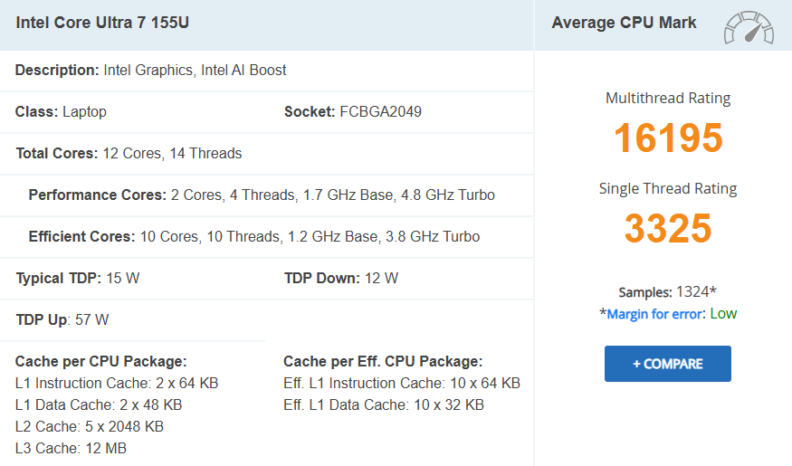Click the Socket FCBGA2049 entry
The height and width of the screenshot is (466, 792).
[352, 111]
